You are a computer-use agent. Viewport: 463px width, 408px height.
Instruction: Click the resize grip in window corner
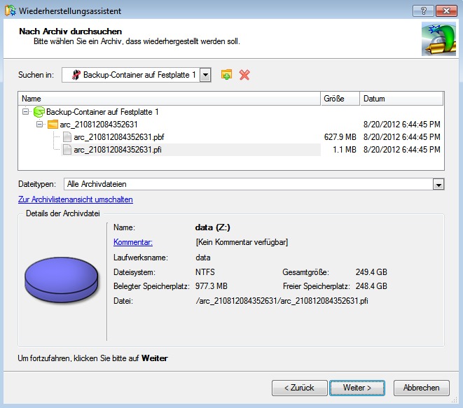454,400
